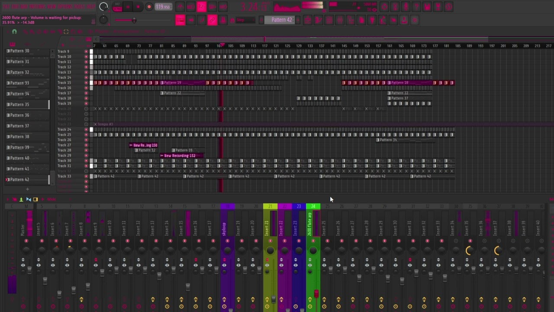Click the record button
Image resolution: width=554 pixels, height=312 pixels.
click(x=149, y=6)
